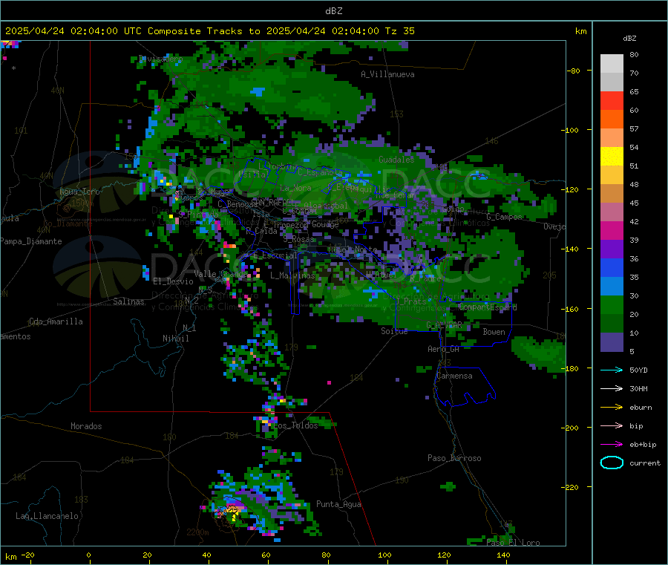
Task: Select the dark green 10–20 dBZ swatch
Action: coord(612,324)
